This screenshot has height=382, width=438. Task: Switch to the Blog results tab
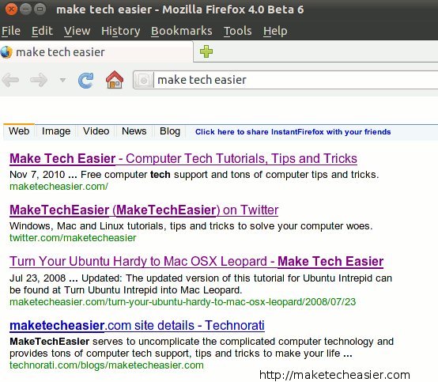pos(170,130)
